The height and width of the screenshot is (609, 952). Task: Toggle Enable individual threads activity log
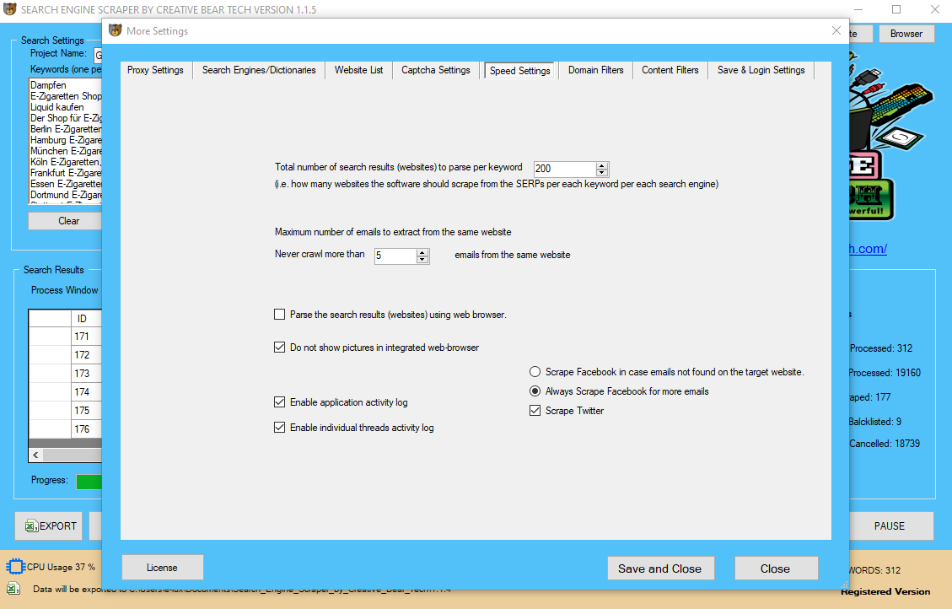pos(279,428)
